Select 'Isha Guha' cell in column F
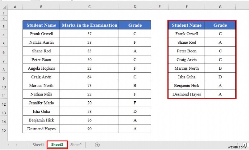The height and width of the screenshot is (150, 249). coord(186,77)
